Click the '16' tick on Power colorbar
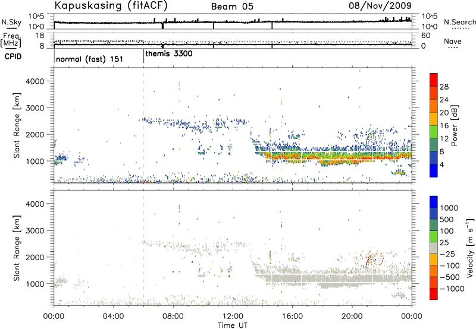The width and height of the screenshot is (476, 329). pos(444,126)
